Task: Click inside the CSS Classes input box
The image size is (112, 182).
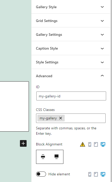Action: pos(85,118)
